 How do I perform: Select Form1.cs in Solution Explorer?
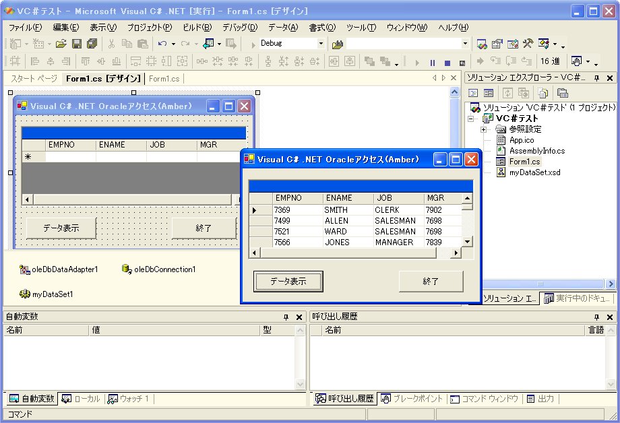click(524, 162)
